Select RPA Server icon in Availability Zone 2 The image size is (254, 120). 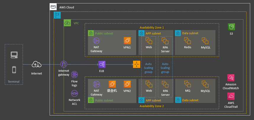tap(165, 84)
